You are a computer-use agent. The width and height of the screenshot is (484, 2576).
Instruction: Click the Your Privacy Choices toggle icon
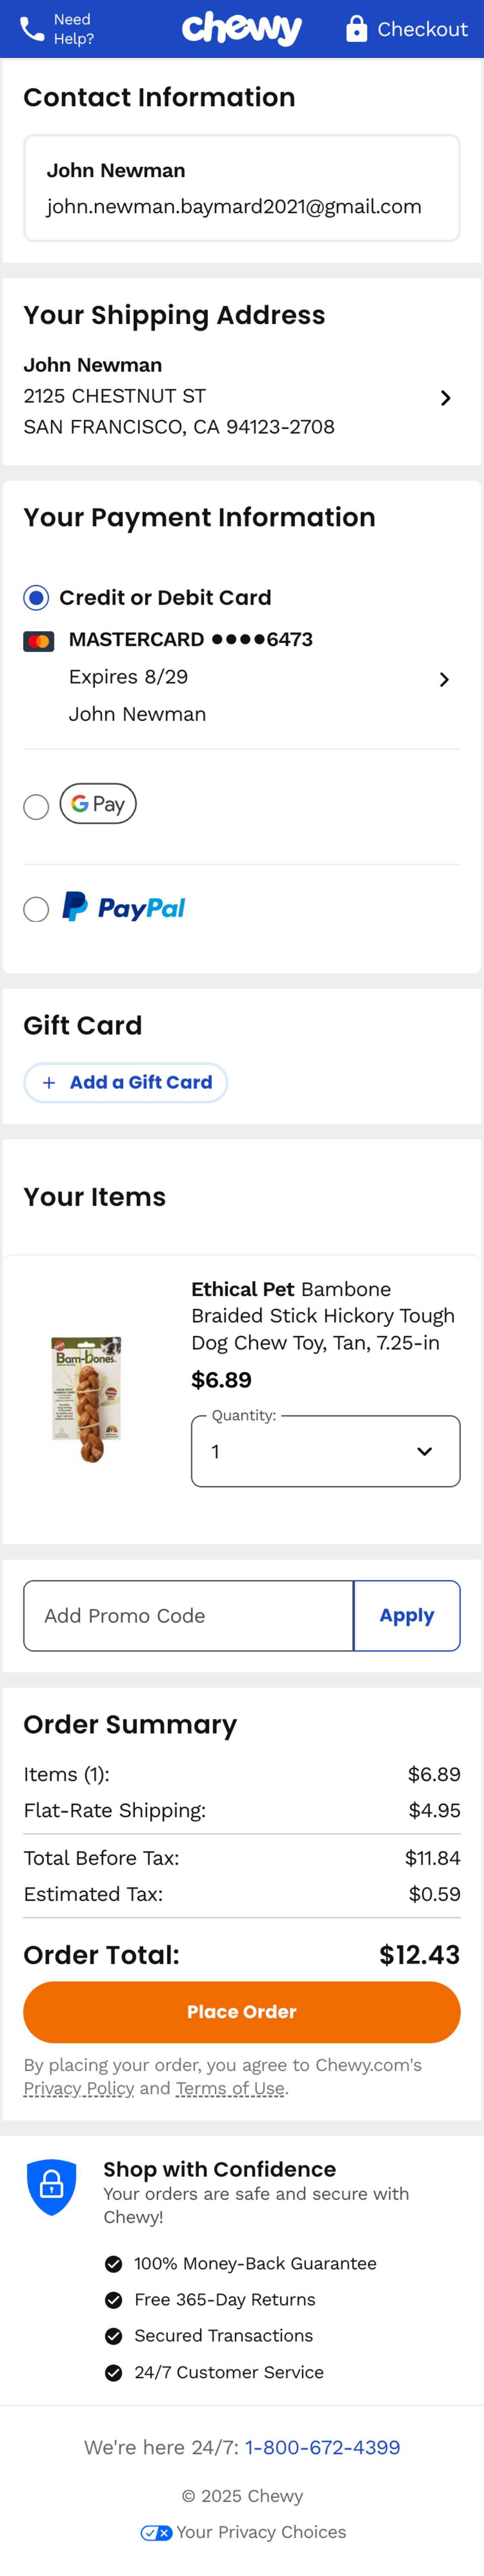156,2533
